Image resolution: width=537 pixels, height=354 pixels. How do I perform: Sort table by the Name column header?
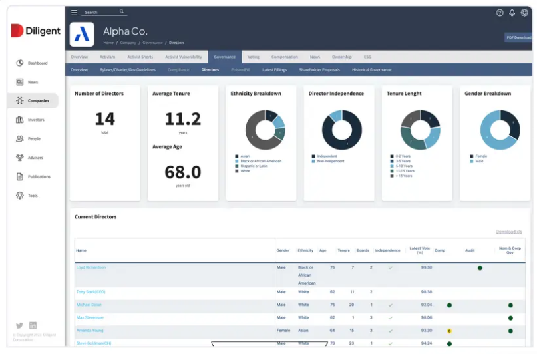tap(81, 250)
